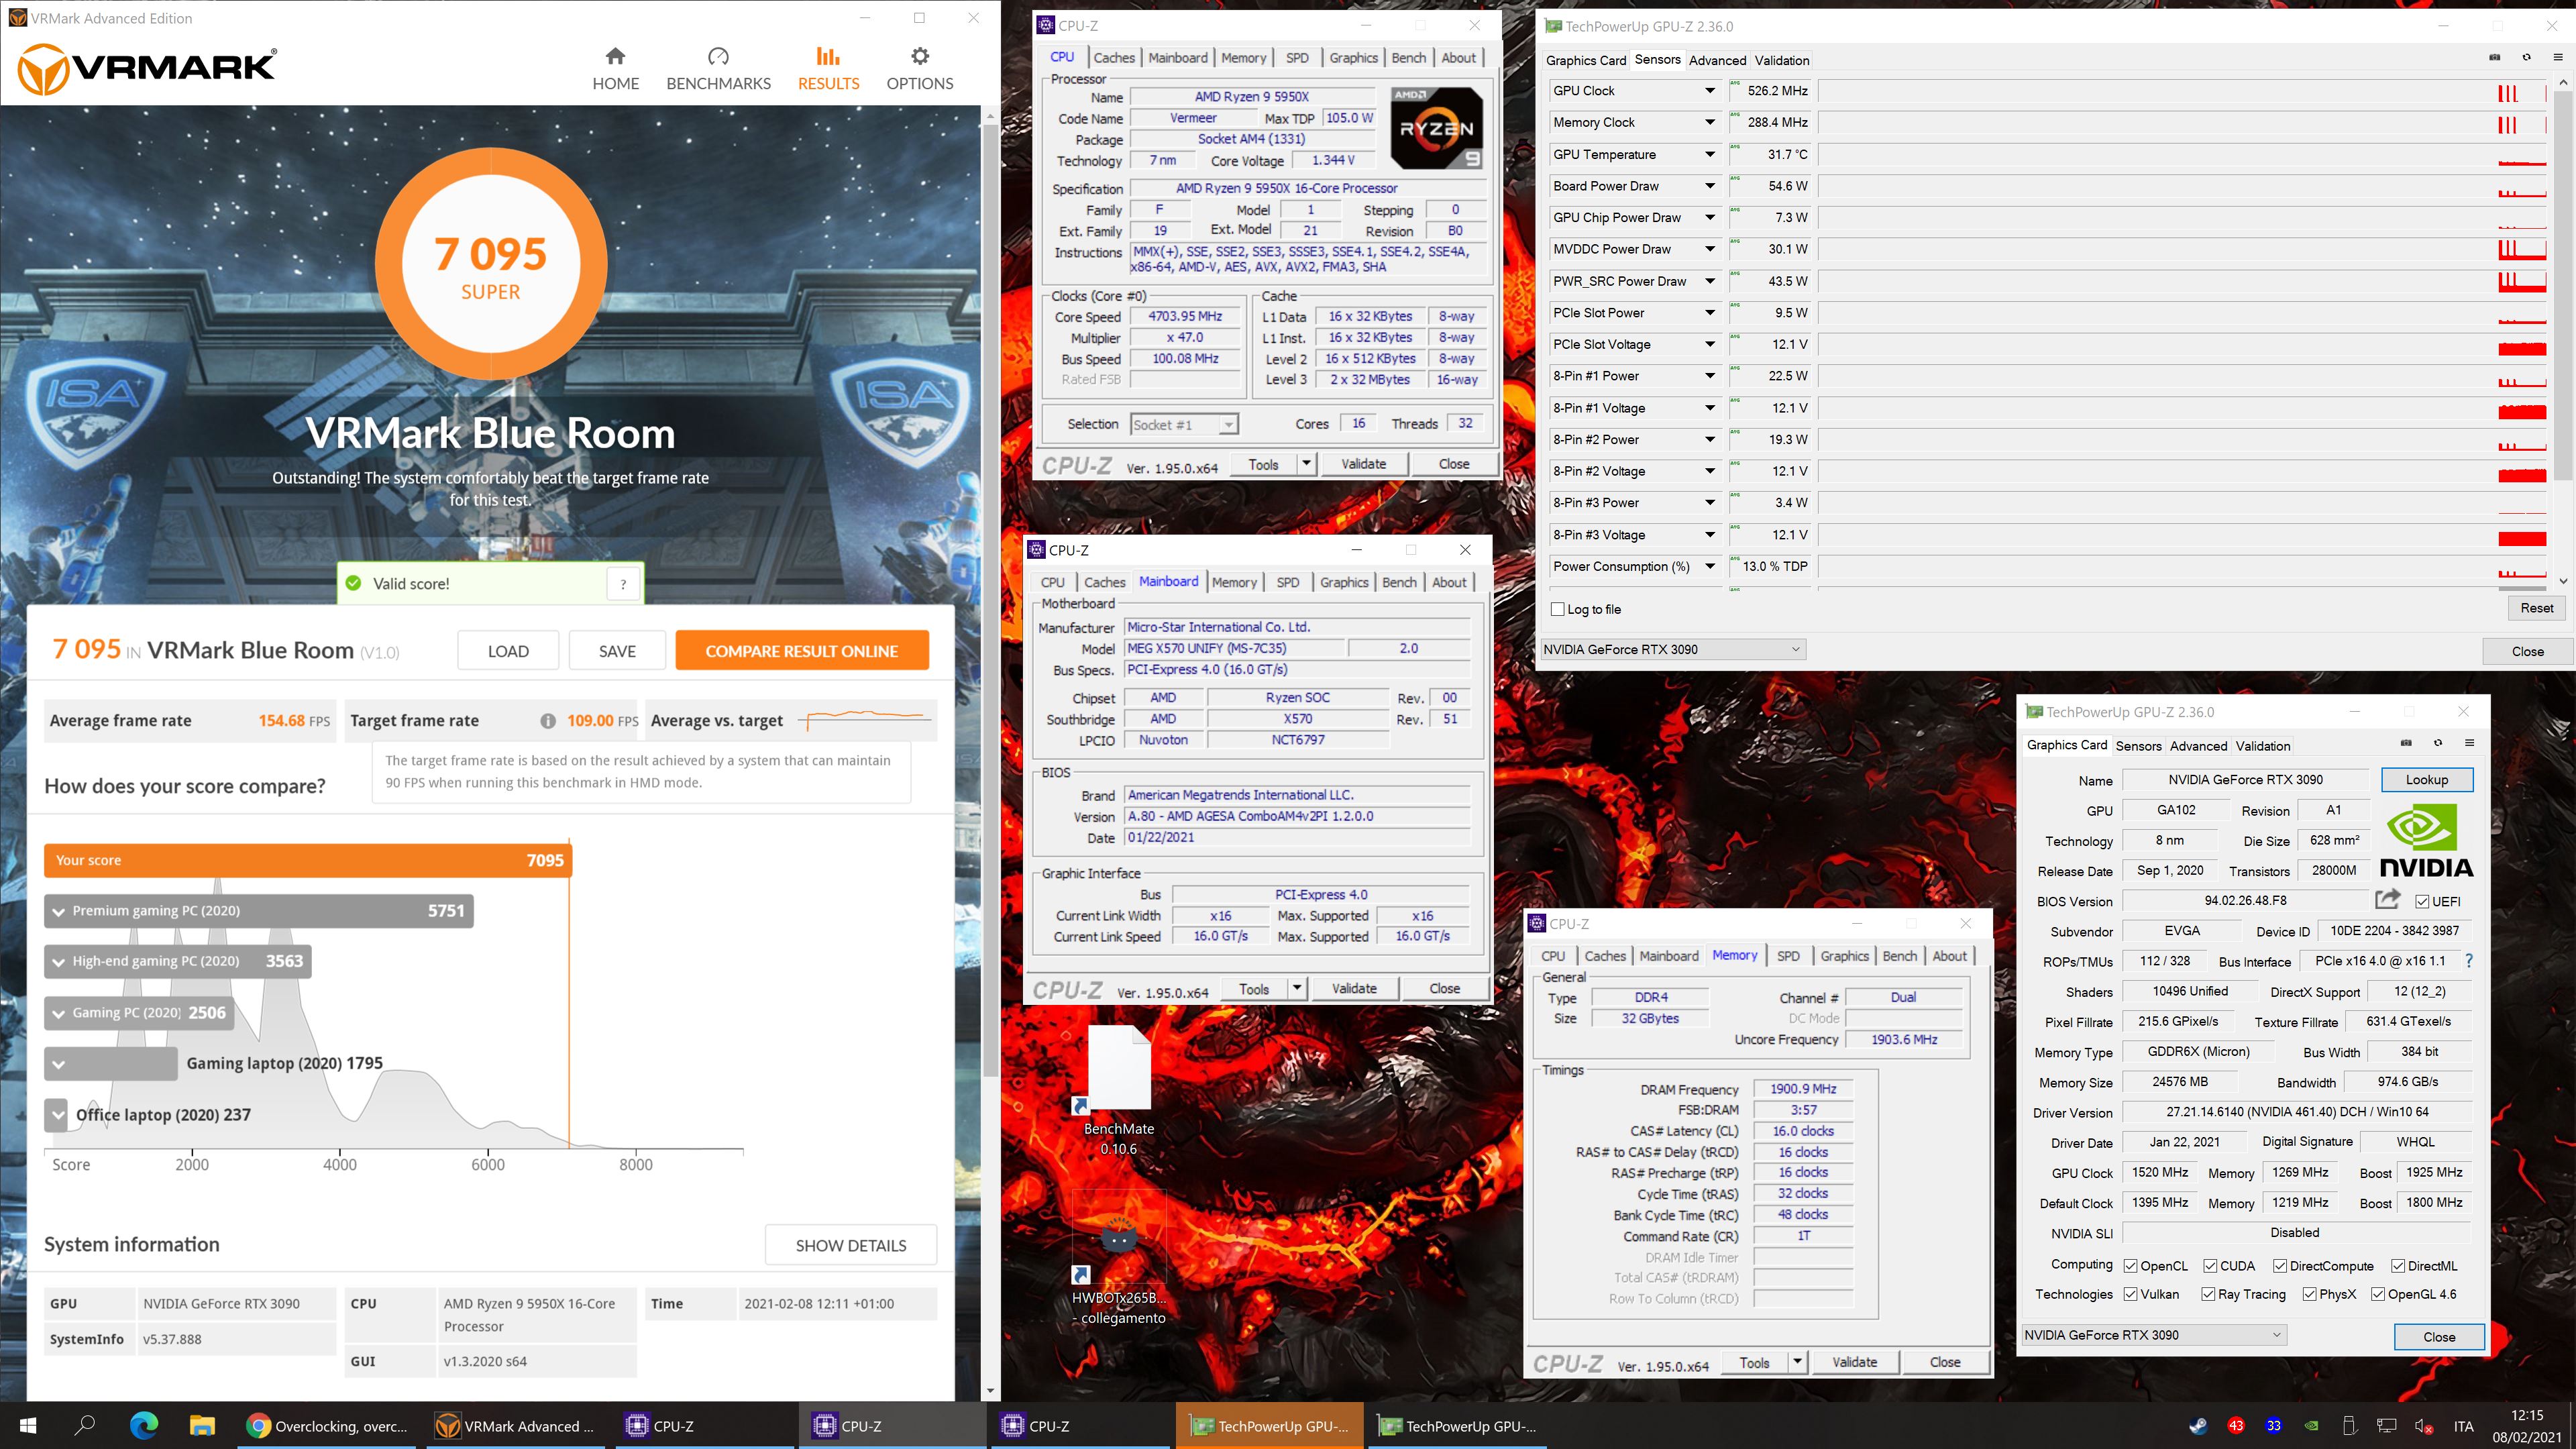Toggle UEFI checkbox in GPU-Z
Screen dimensions: 2576x1449
pyautogui.click(x=2422, y=902)
